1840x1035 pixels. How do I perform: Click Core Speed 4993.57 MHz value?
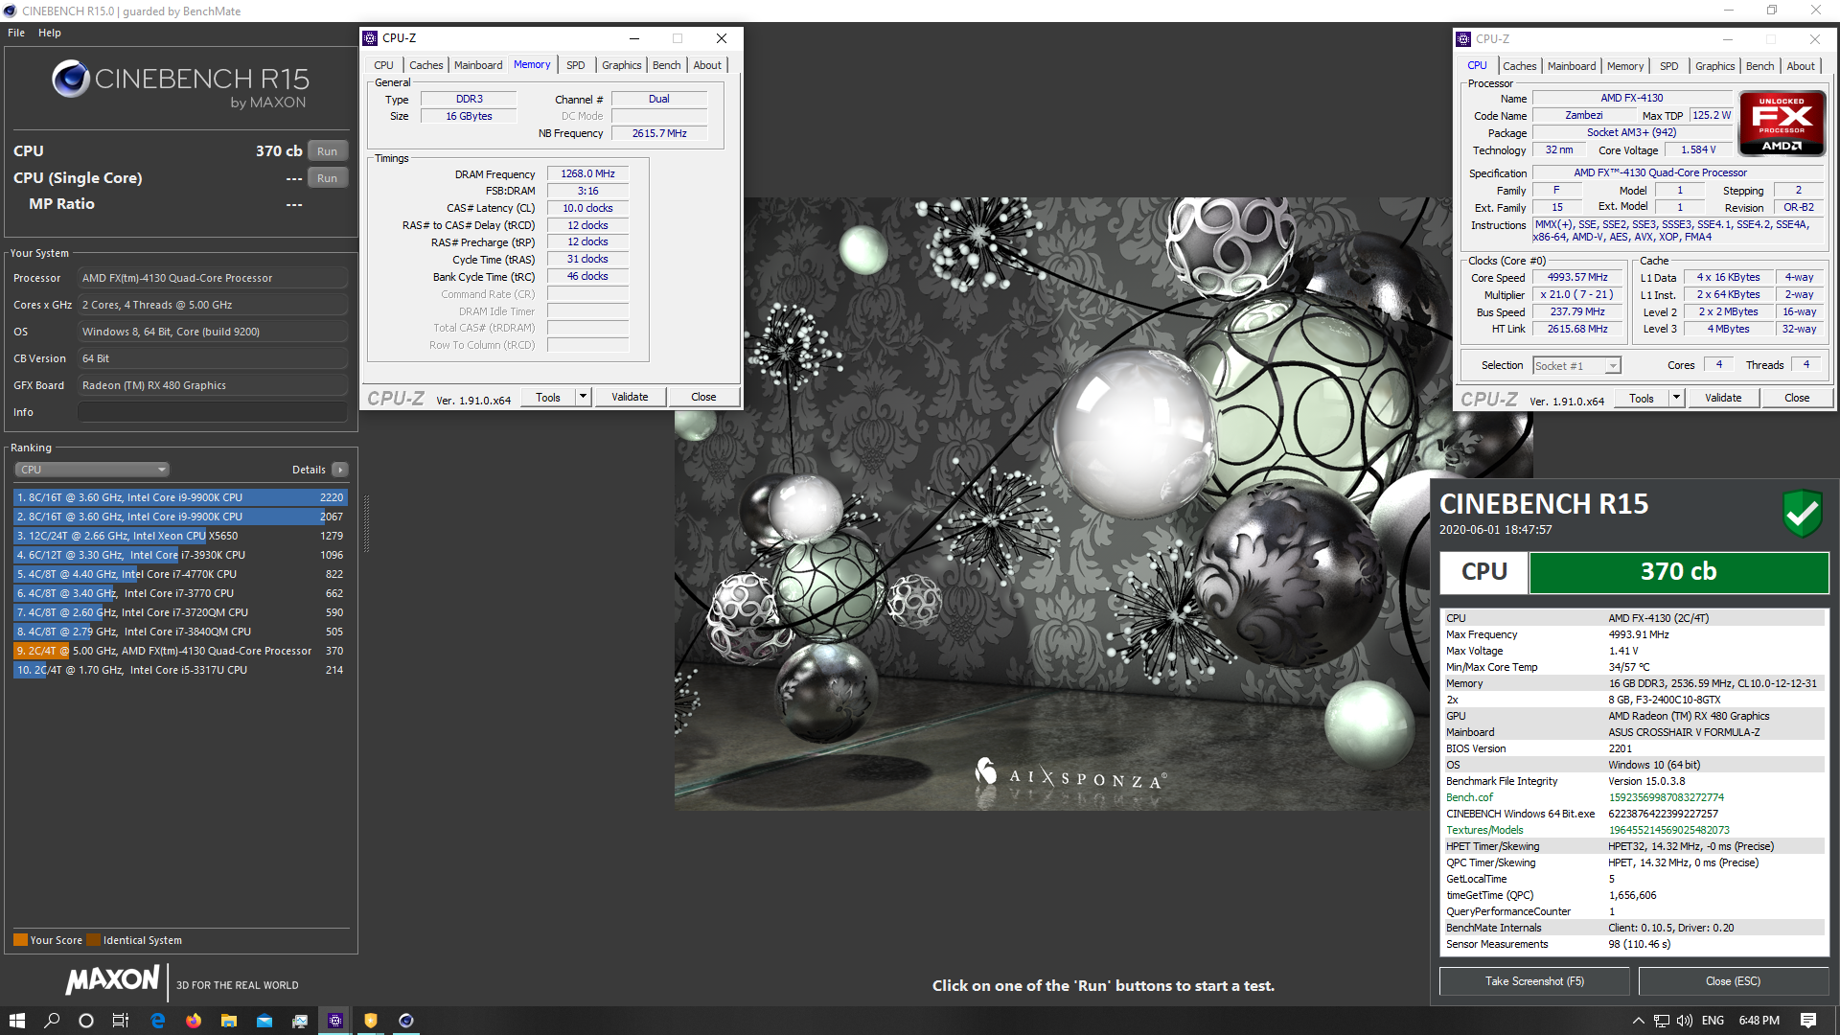(1577, 277)
